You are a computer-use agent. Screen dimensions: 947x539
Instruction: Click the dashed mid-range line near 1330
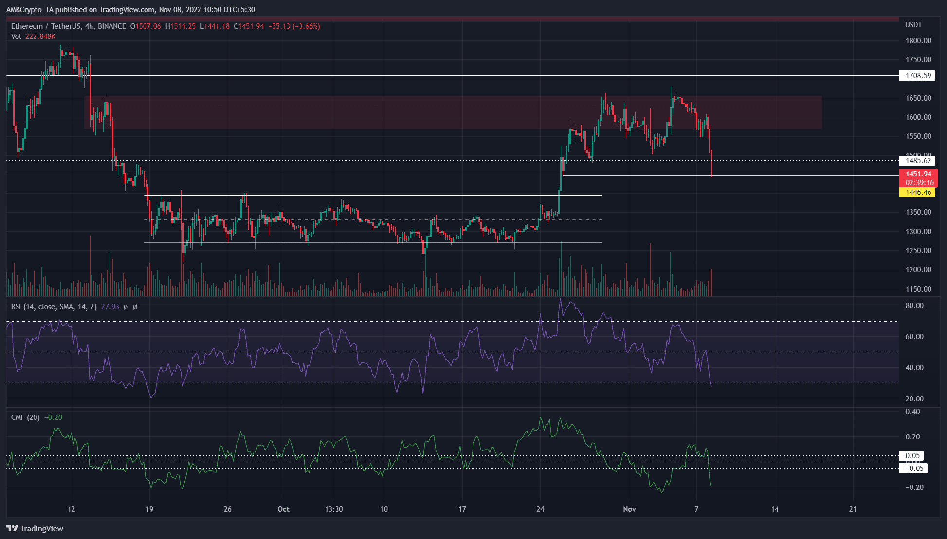[373, 219]
